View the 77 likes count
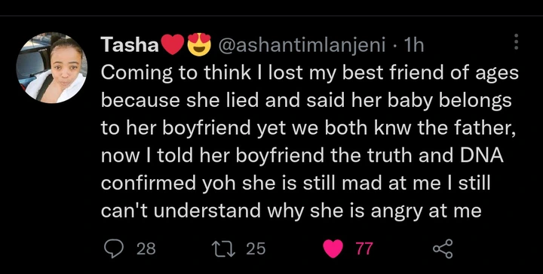 click(365, 248)
